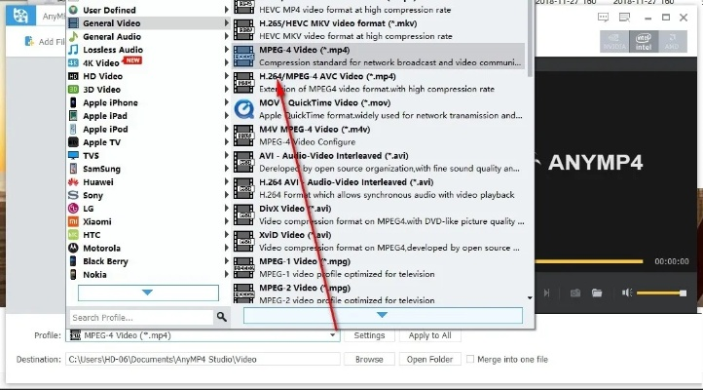The width and height of the screenshot is (703, 390).
Task: Click the Browse button for destination
Action: (x=369, y=360)
